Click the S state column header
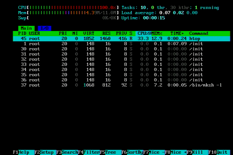The width and height of the screenshot is (233, 155). 131,33
